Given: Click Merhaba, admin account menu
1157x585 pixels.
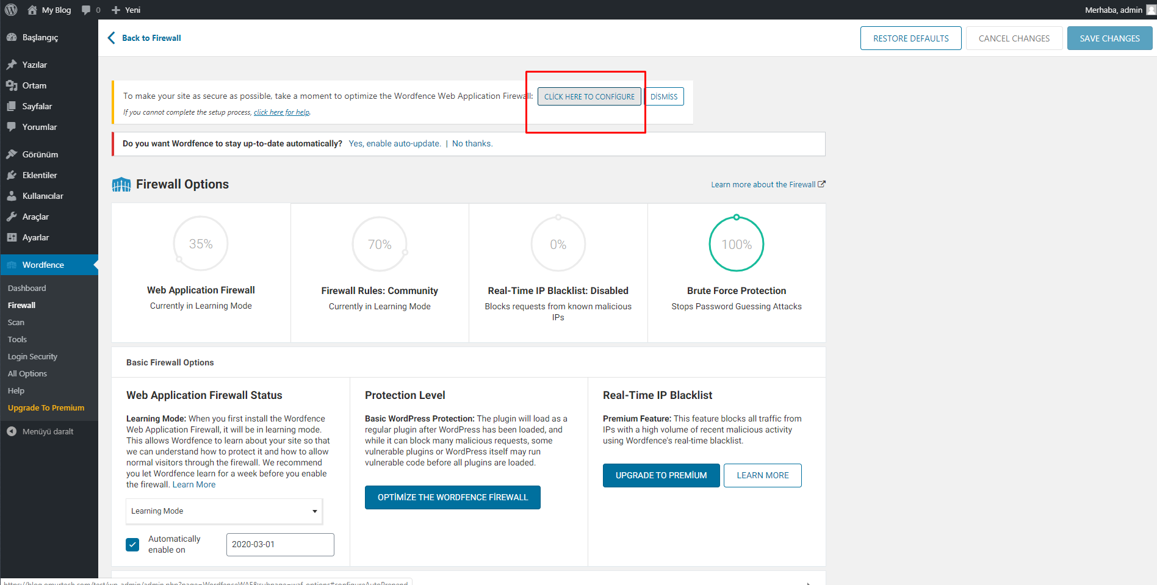Looking at the screenshot, I should click(1114, 10).
